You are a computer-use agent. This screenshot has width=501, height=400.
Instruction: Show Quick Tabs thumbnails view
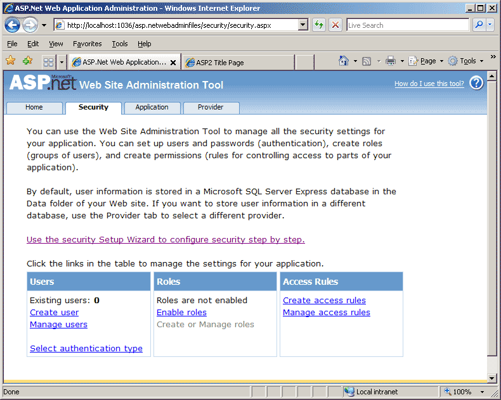49,62
